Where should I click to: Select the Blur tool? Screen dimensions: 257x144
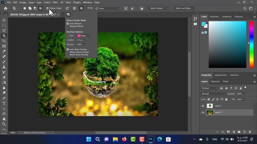(4, 88)
